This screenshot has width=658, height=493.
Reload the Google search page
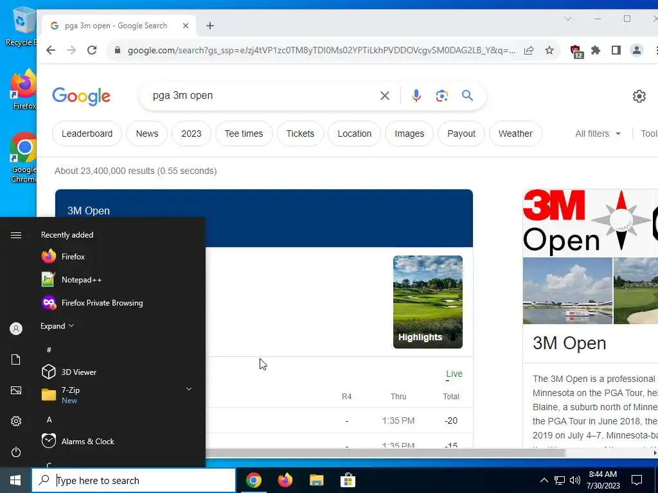pos(92,50)
